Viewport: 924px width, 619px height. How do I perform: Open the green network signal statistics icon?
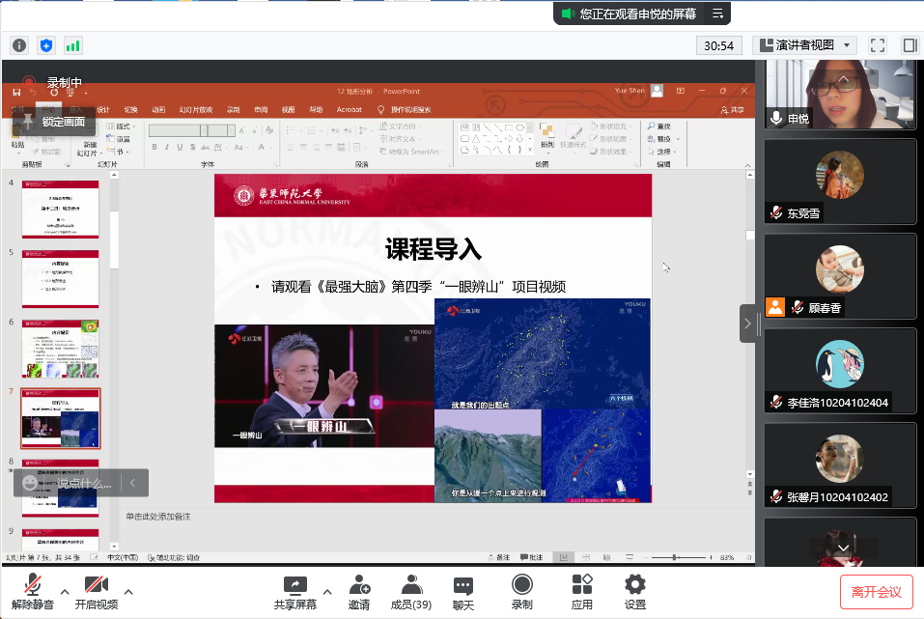(72, 45)
